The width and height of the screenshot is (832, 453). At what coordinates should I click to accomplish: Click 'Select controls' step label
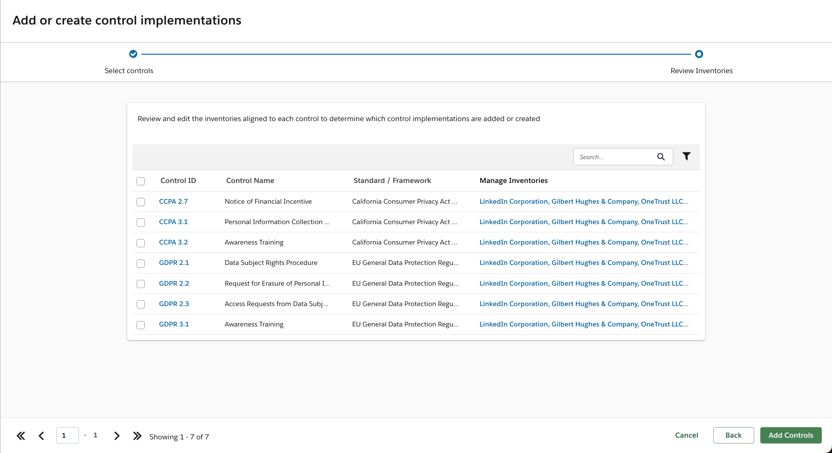(129, 71)
